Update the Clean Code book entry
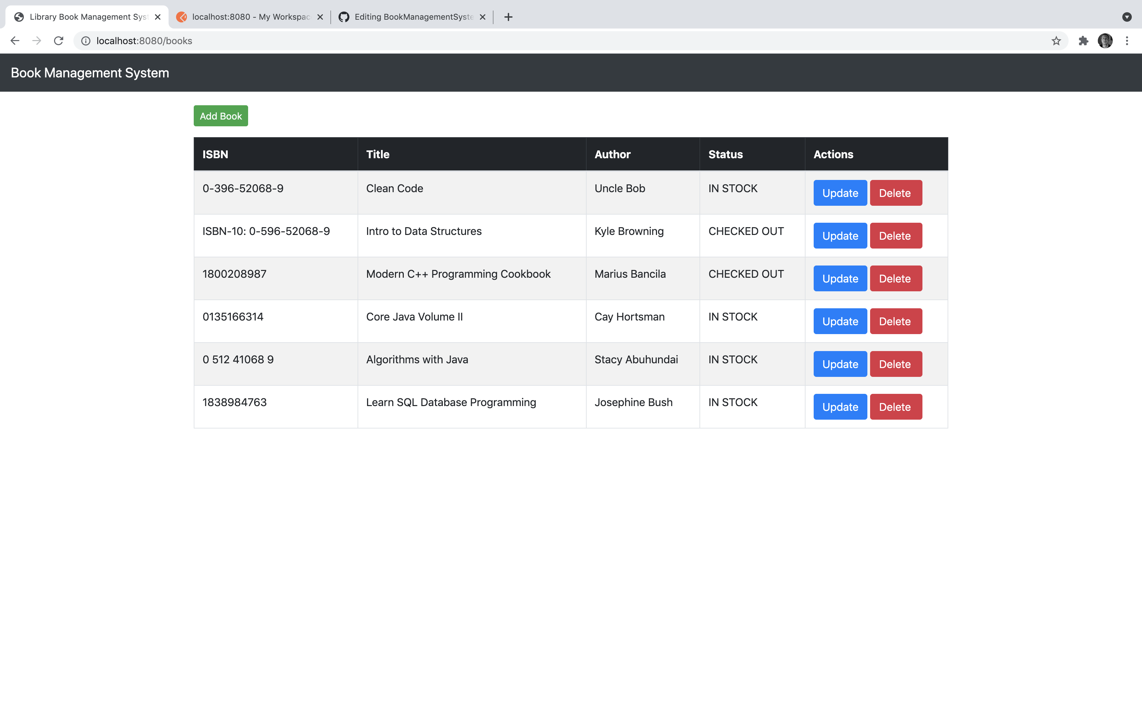Screen dimensions: 1142x713 [x=839, y=193]
